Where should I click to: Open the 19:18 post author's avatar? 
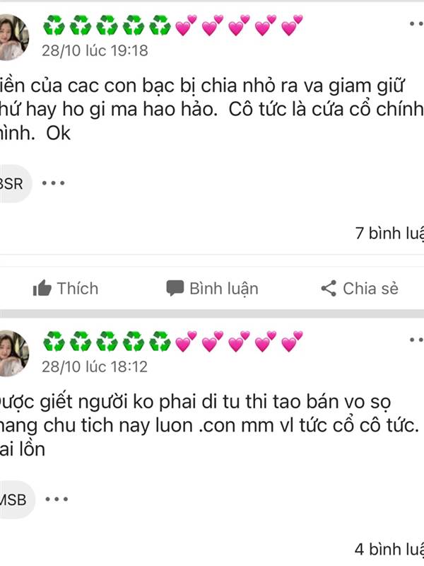(x=12, y=37)
